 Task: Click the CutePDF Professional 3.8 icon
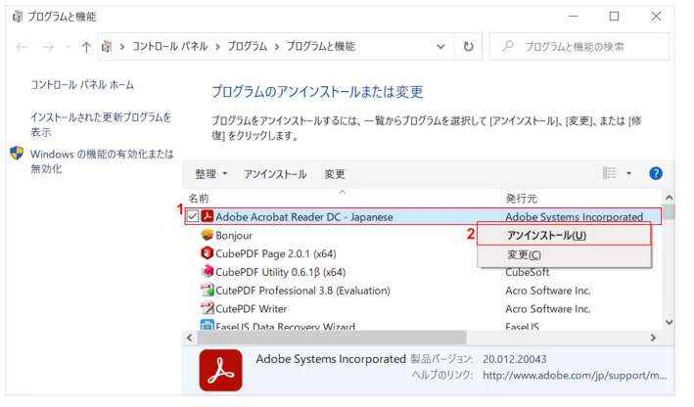pyautogui.click(x=208, y=291)
